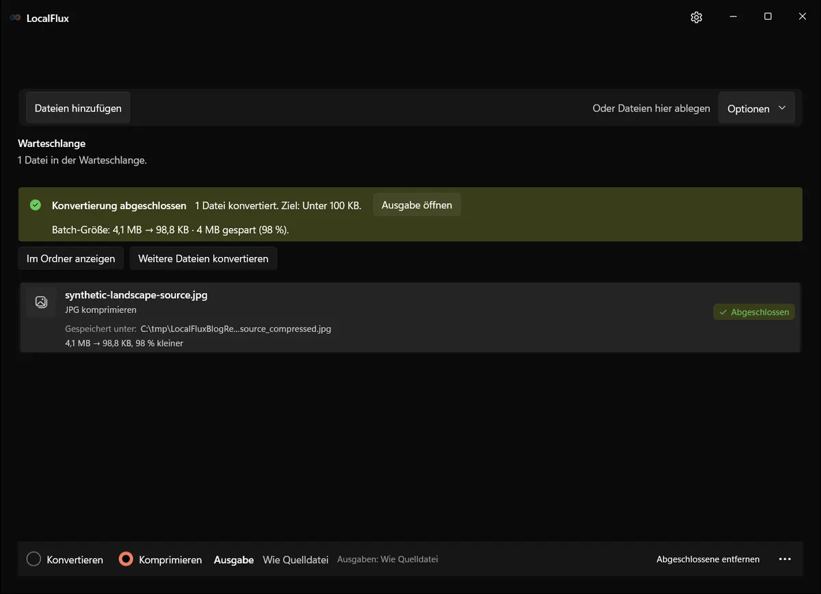Viewport: 821px width, 594px height.
Task: Click the Optionen chevron arrow
Action: [x=782, y=108]
